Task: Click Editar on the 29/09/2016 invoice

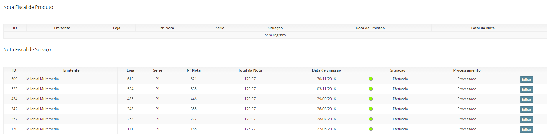Action: pos(526,100)
